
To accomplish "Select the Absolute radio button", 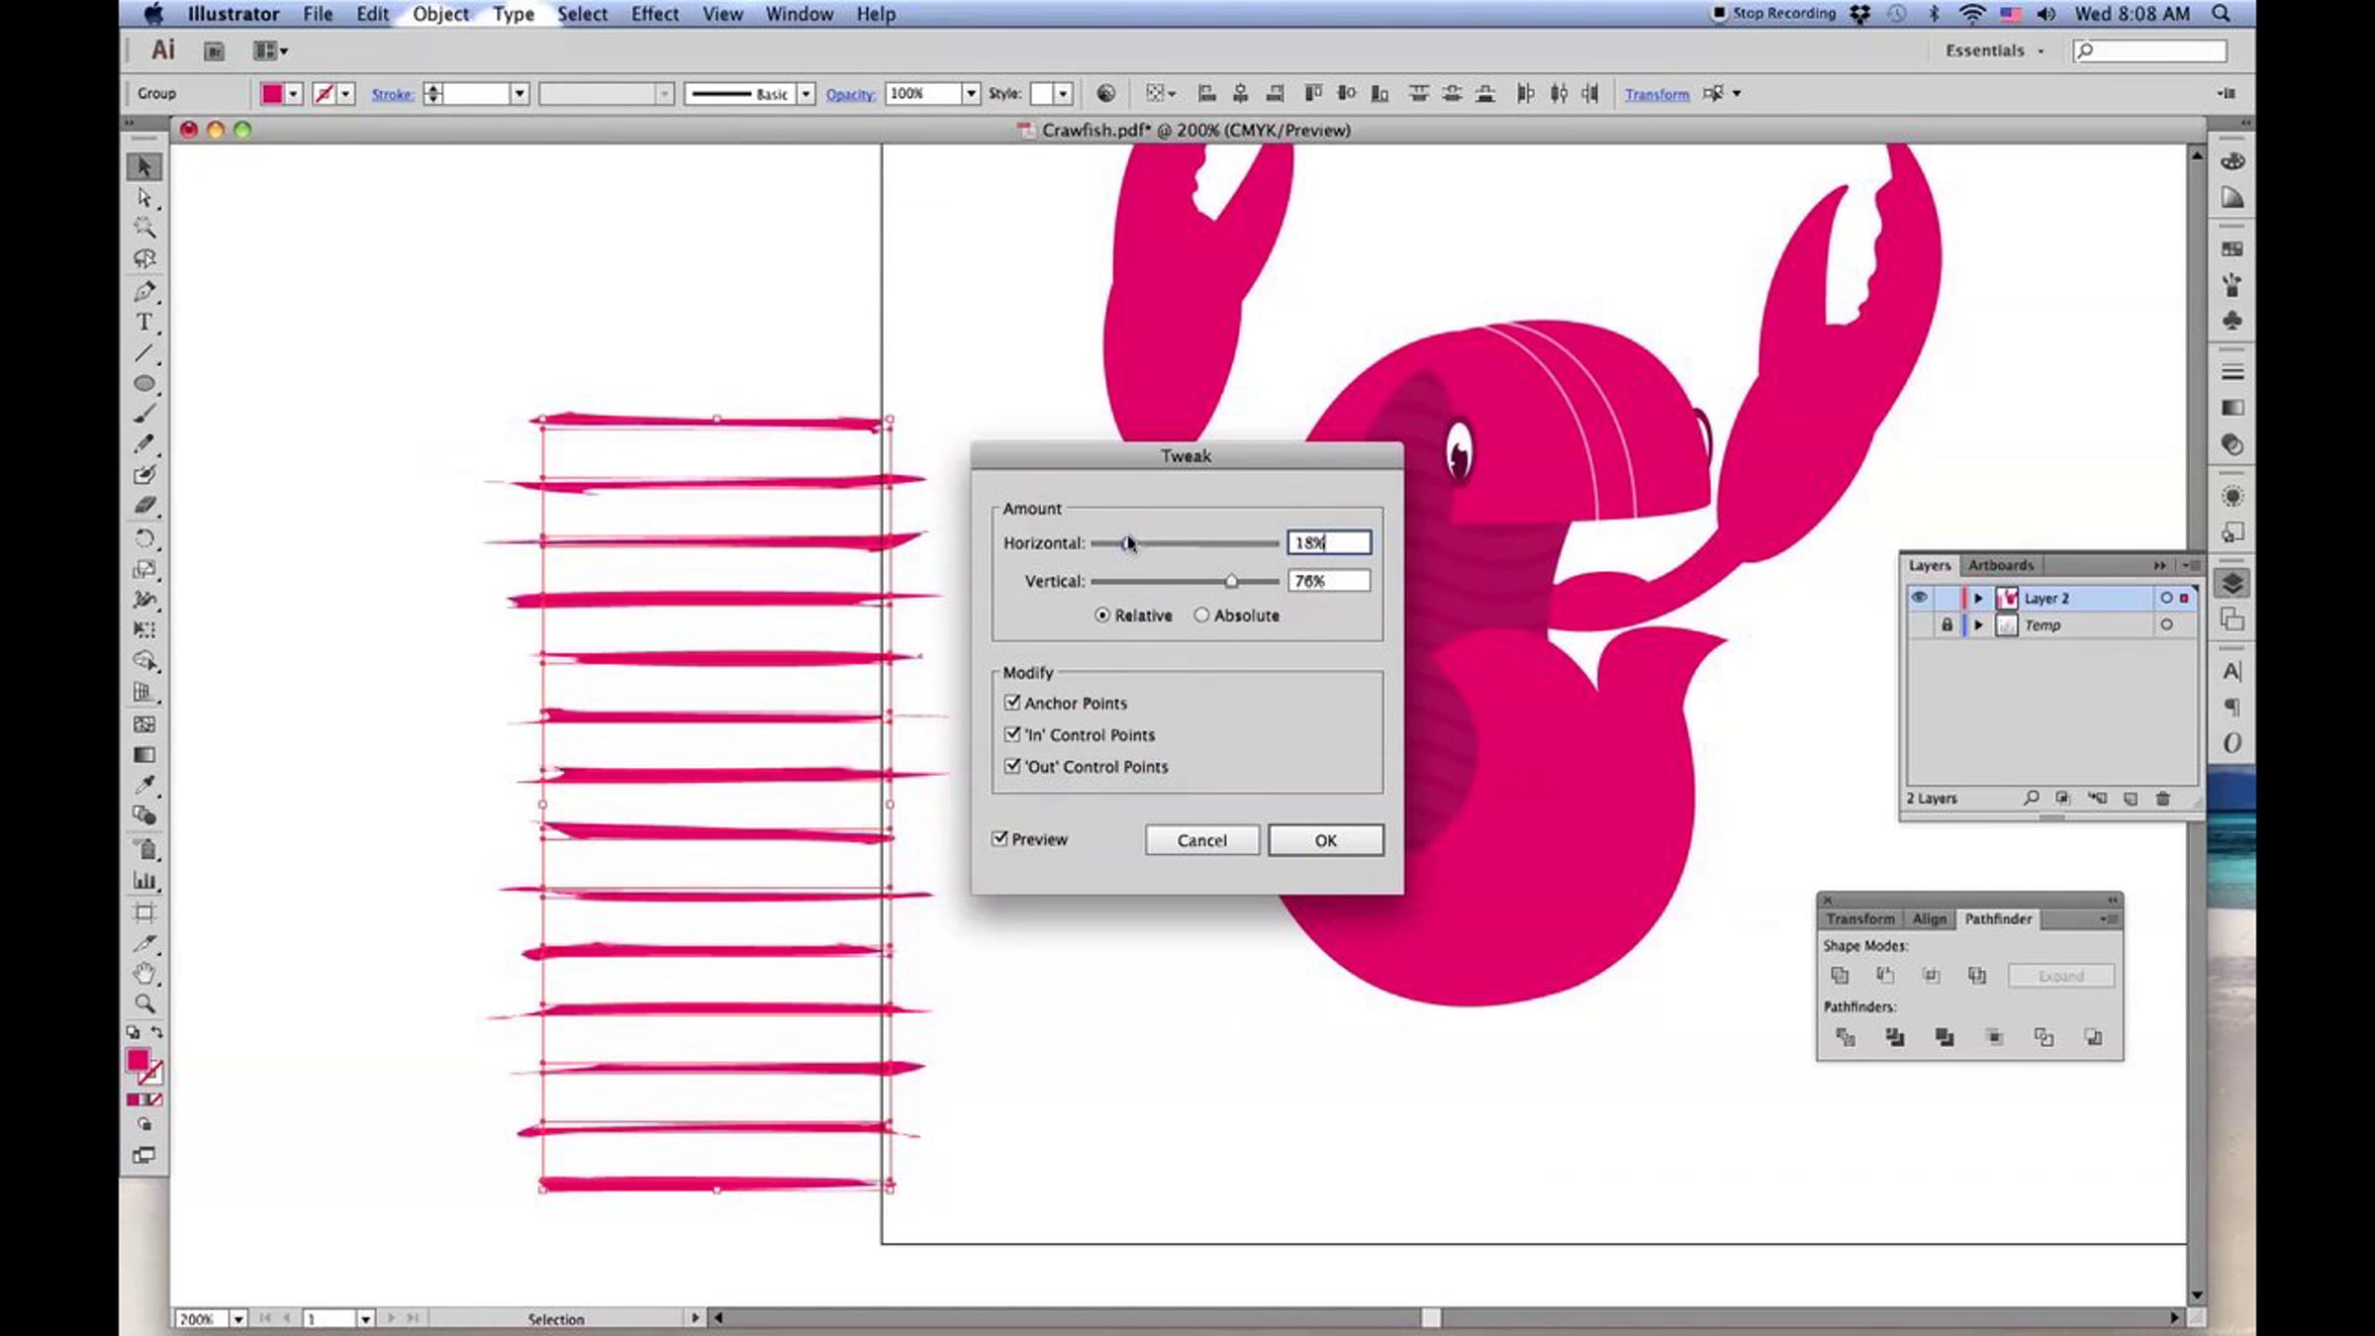I will (x=1201, y=616).
